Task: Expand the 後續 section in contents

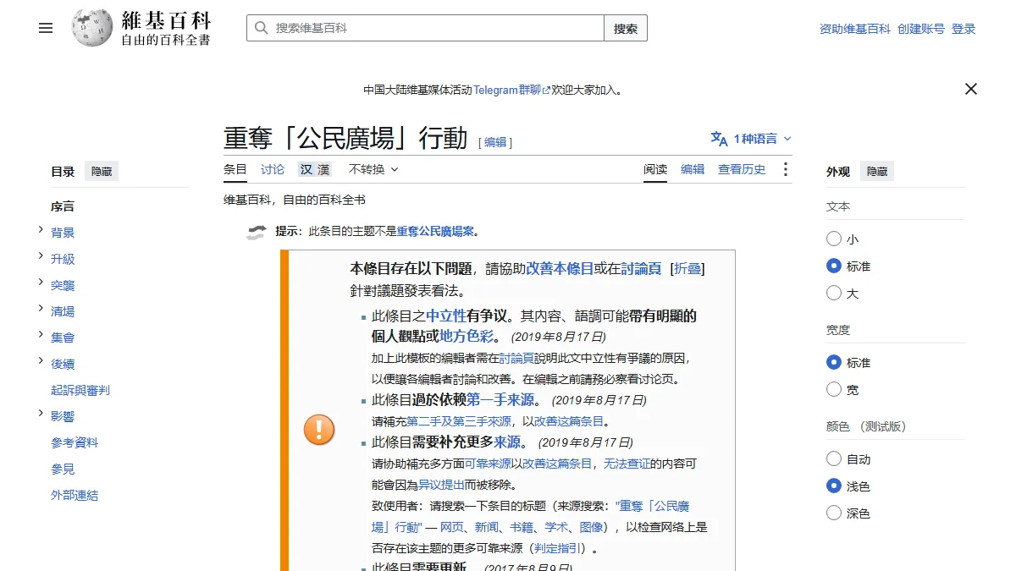Action: pos(41,361)
